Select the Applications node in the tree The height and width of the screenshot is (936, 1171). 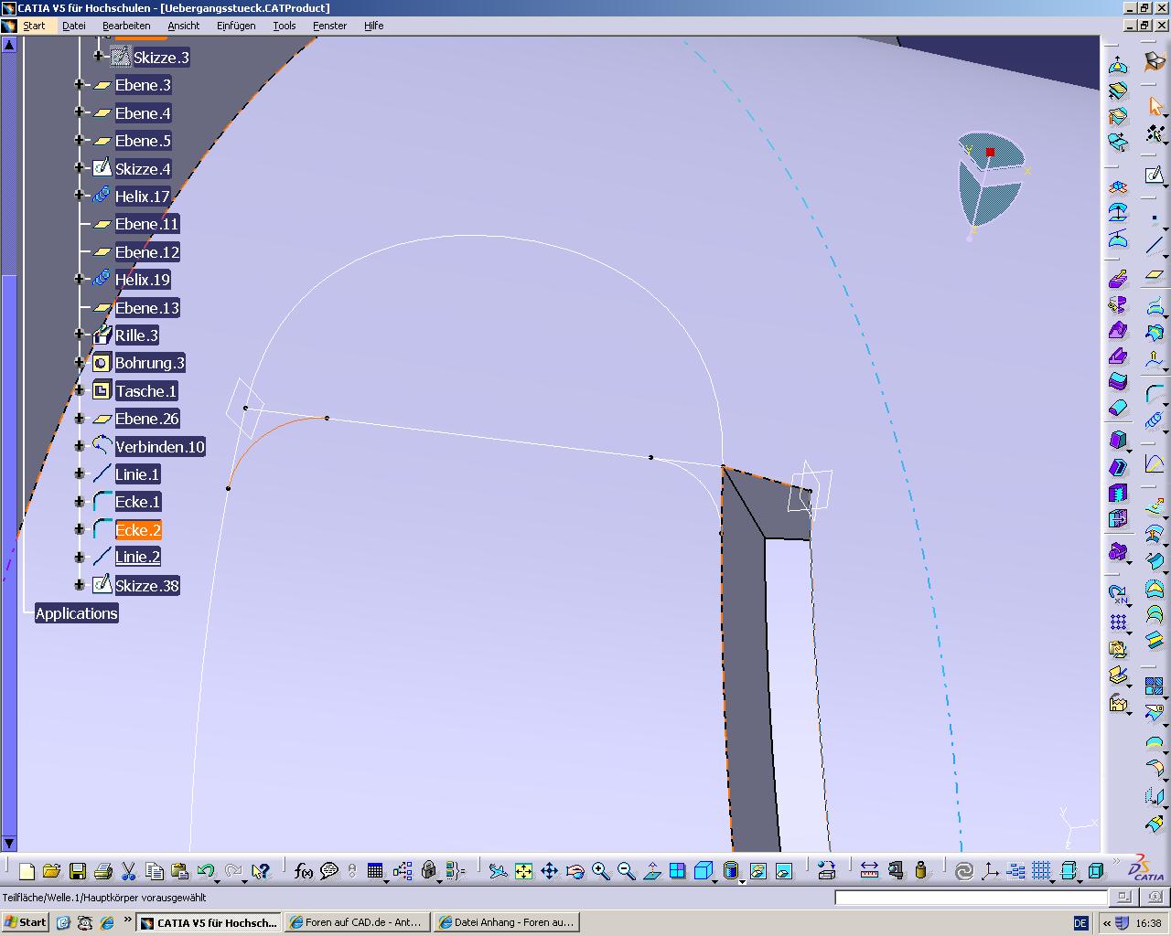click(77, 613)
